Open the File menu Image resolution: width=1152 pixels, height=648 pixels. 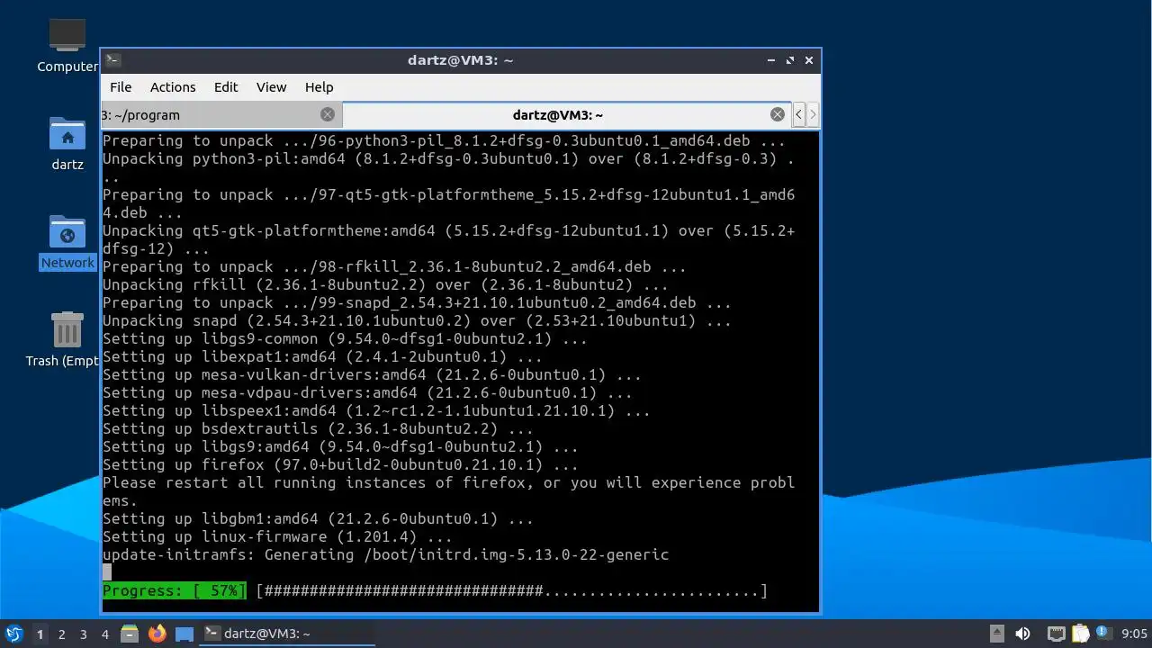click(121, 87)
